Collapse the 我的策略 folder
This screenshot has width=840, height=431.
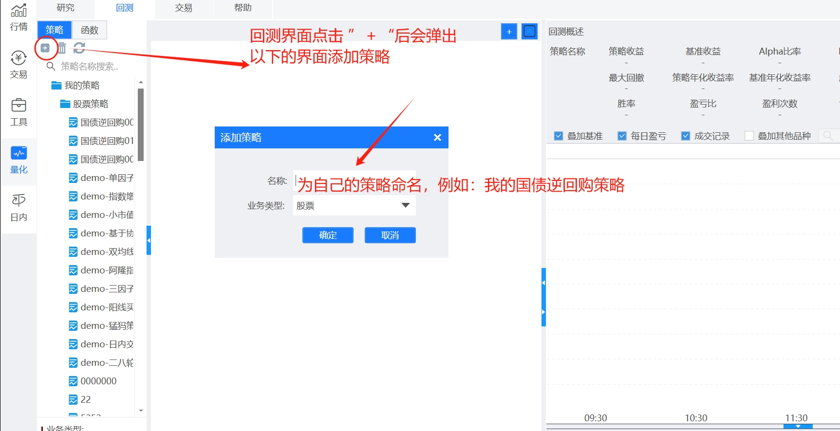pyautogui.click(x=56, y=86)
